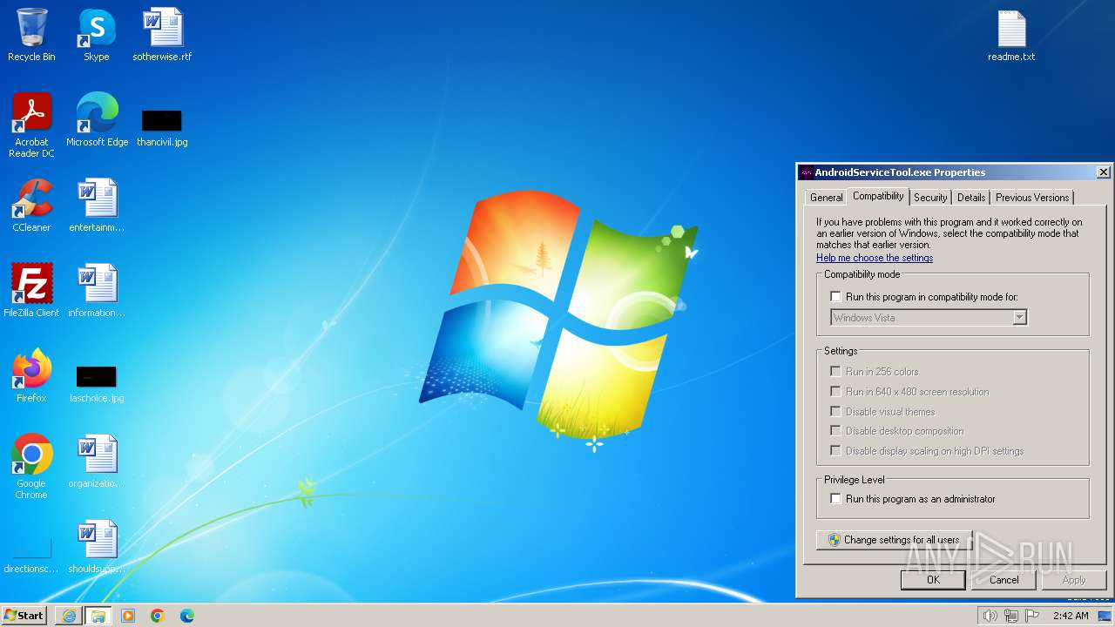This screenshot has width=1115, height=627.
Task: Check Disable display scaling on high DPI
Action: point(836,451)
